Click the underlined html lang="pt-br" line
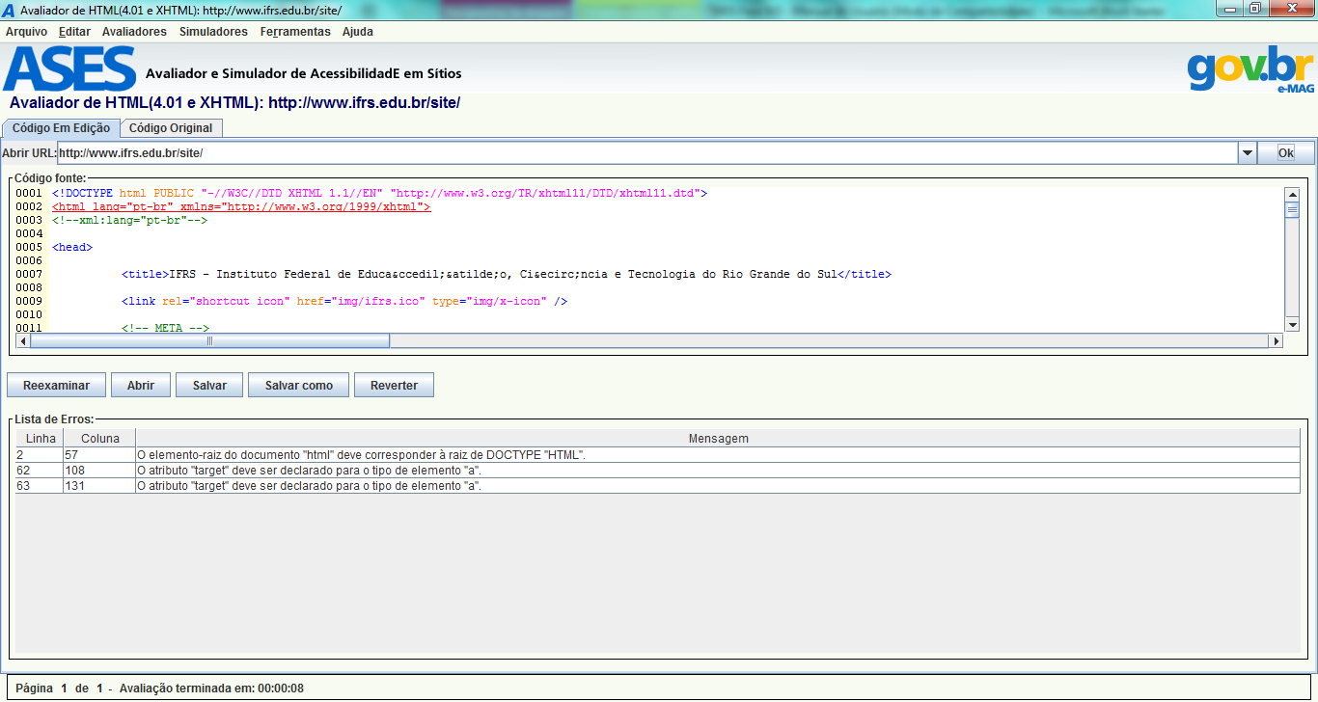 (x=241, y=207)
